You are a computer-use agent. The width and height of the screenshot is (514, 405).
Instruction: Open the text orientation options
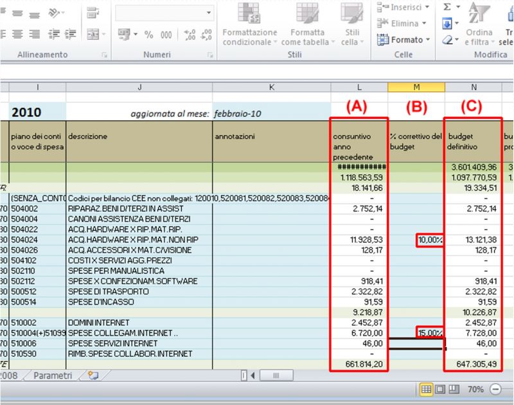[x=56, y=14]
